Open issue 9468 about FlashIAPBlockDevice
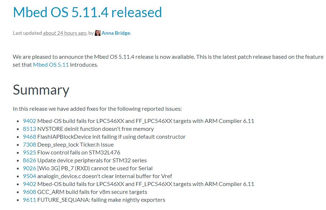The image size is (326, 210). click(x=29, y=137)
